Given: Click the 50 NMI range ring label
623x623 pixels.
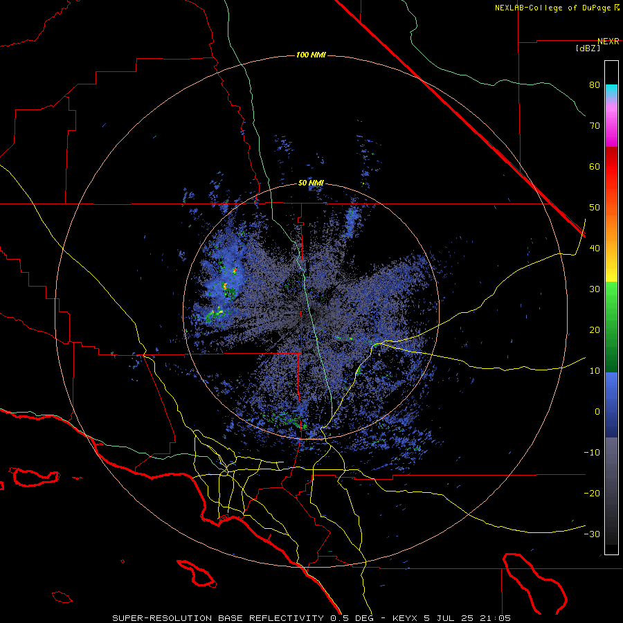Looking at the screenshot, I should (x=311, y=183).
